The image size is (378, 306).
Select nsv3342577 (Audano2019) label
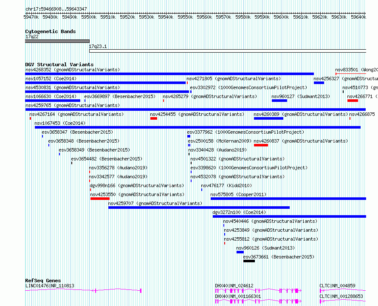[118, 177]
